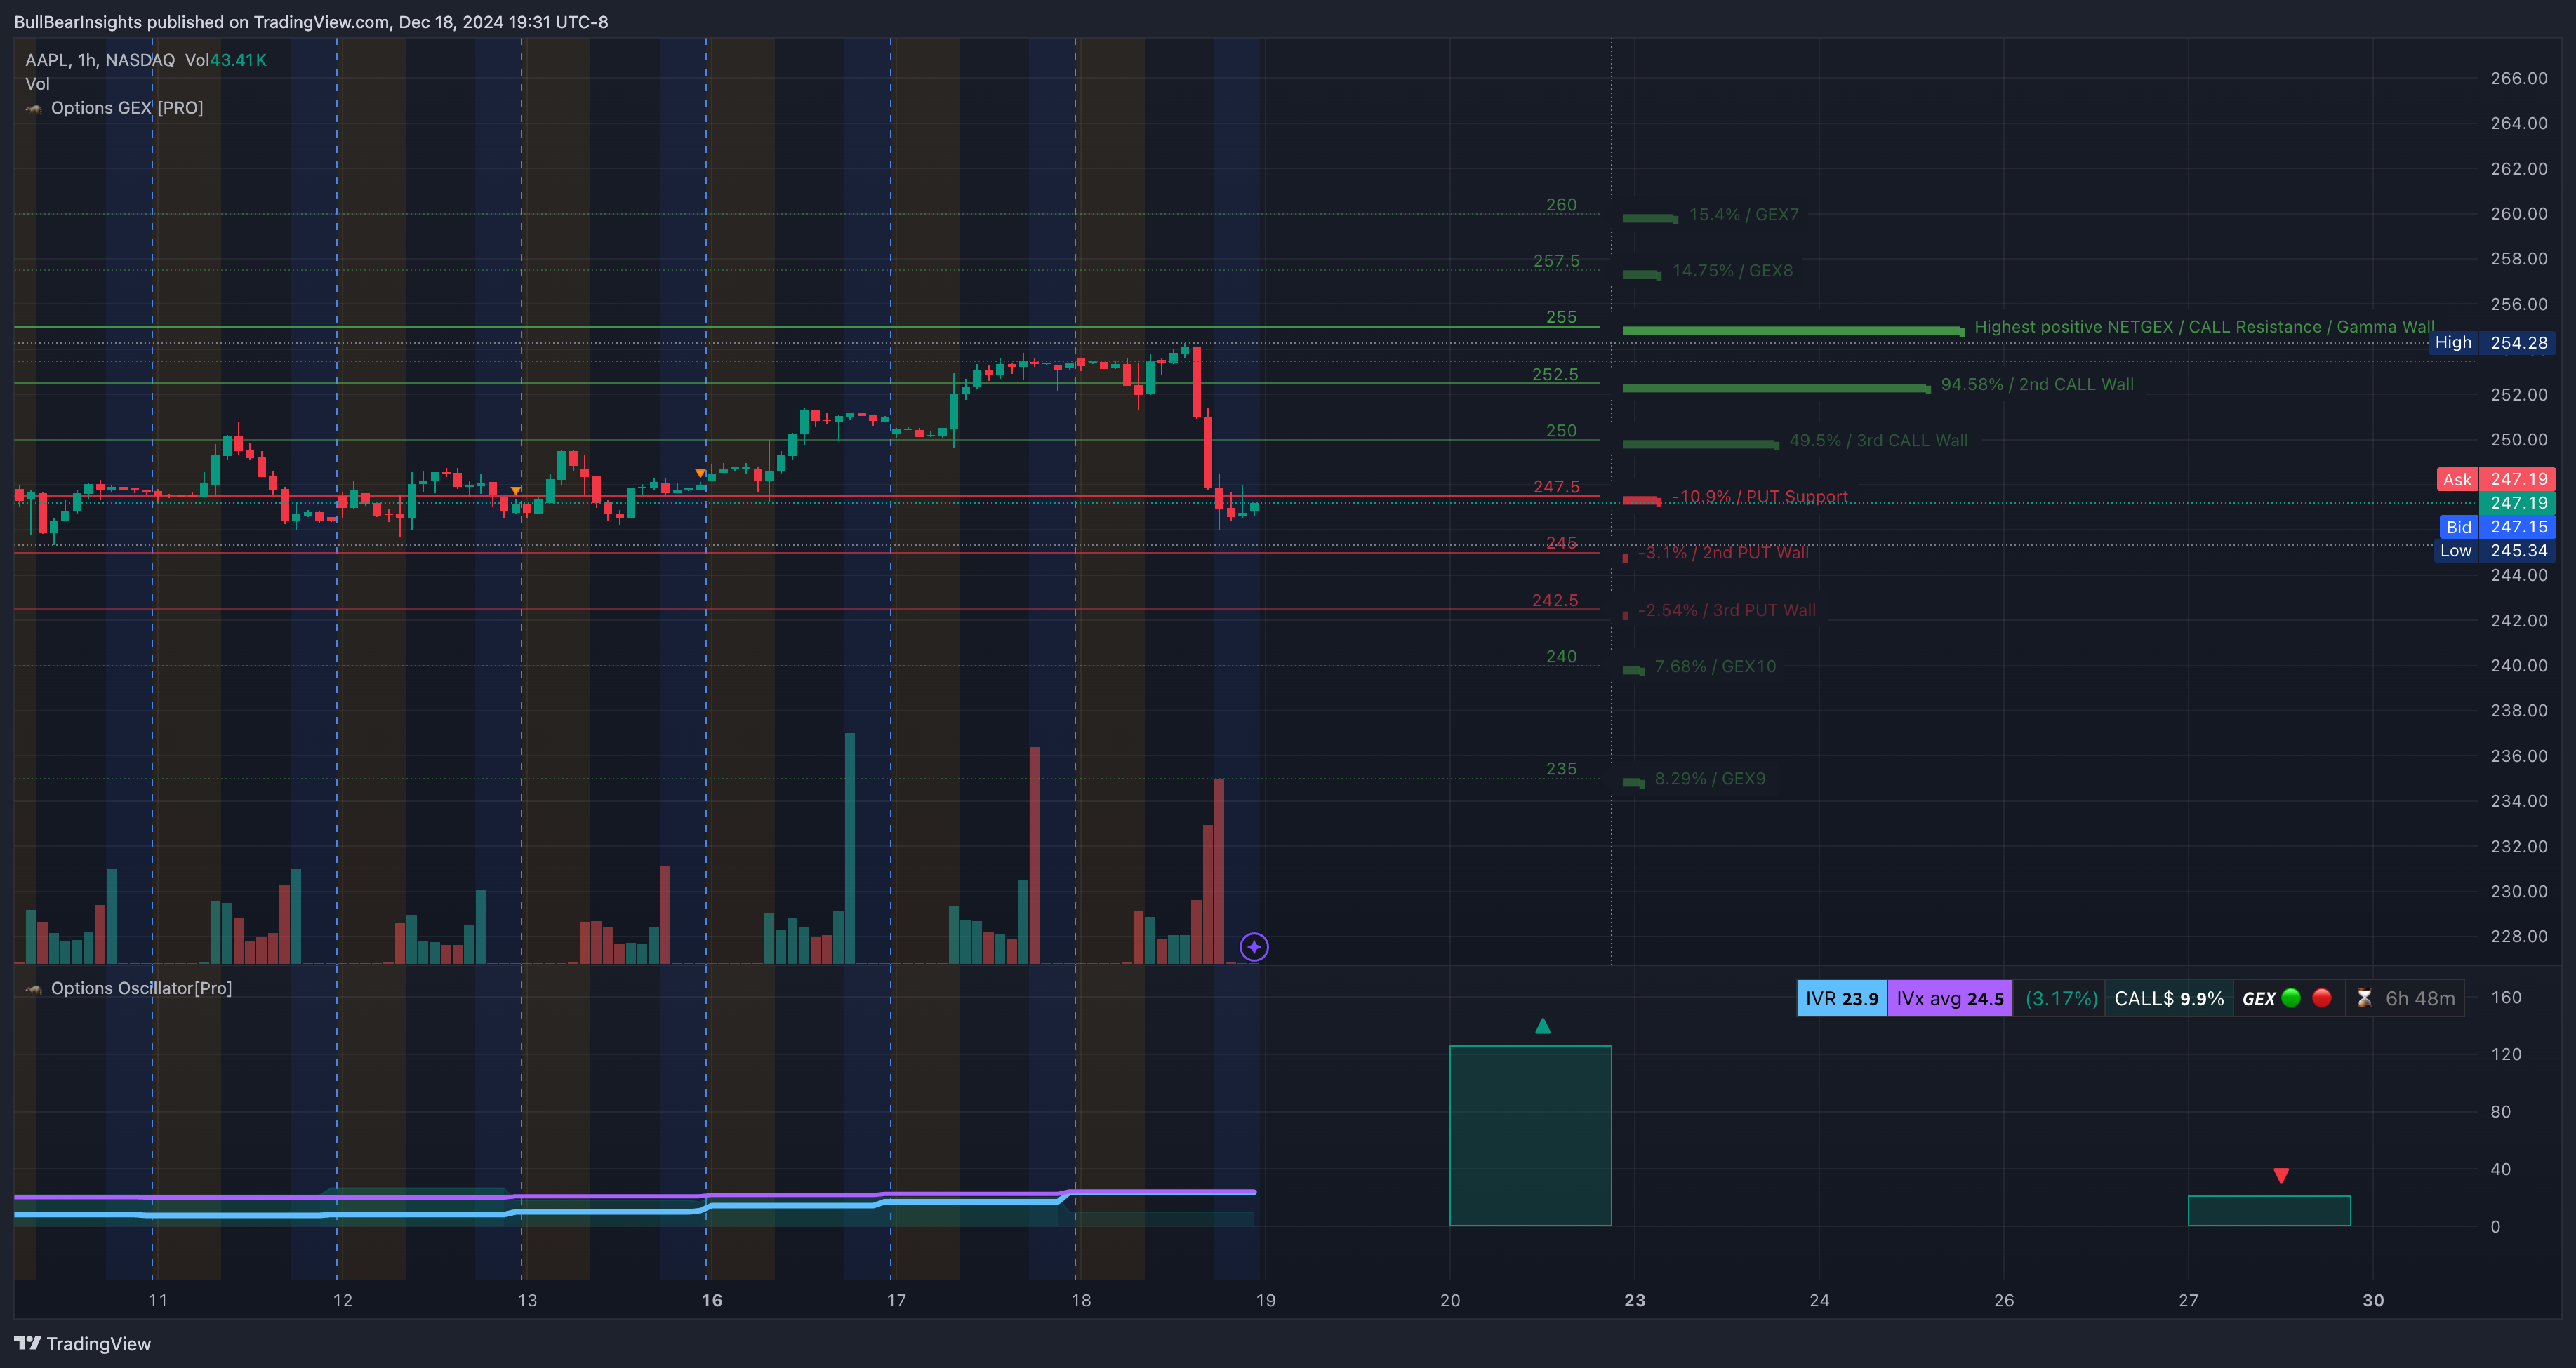Click the bold 30 date axis label
The image size is (2576, 1368).
pos(2373,1300)
